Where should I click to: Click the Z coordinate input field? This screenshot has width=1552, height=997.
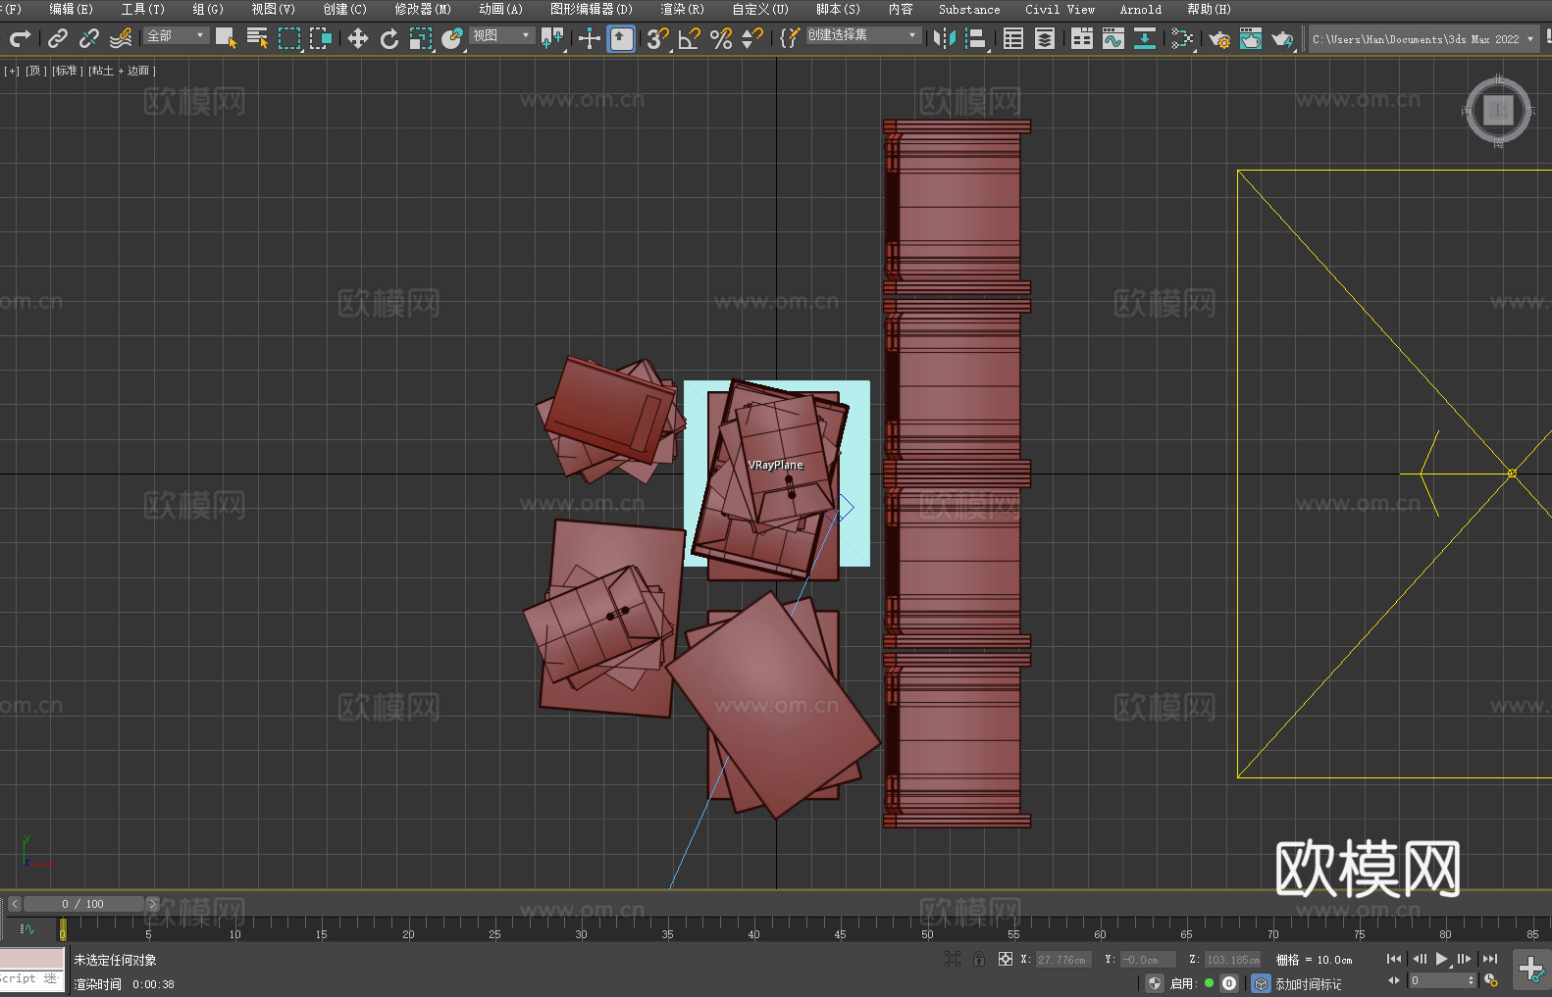coord(1232,960)
